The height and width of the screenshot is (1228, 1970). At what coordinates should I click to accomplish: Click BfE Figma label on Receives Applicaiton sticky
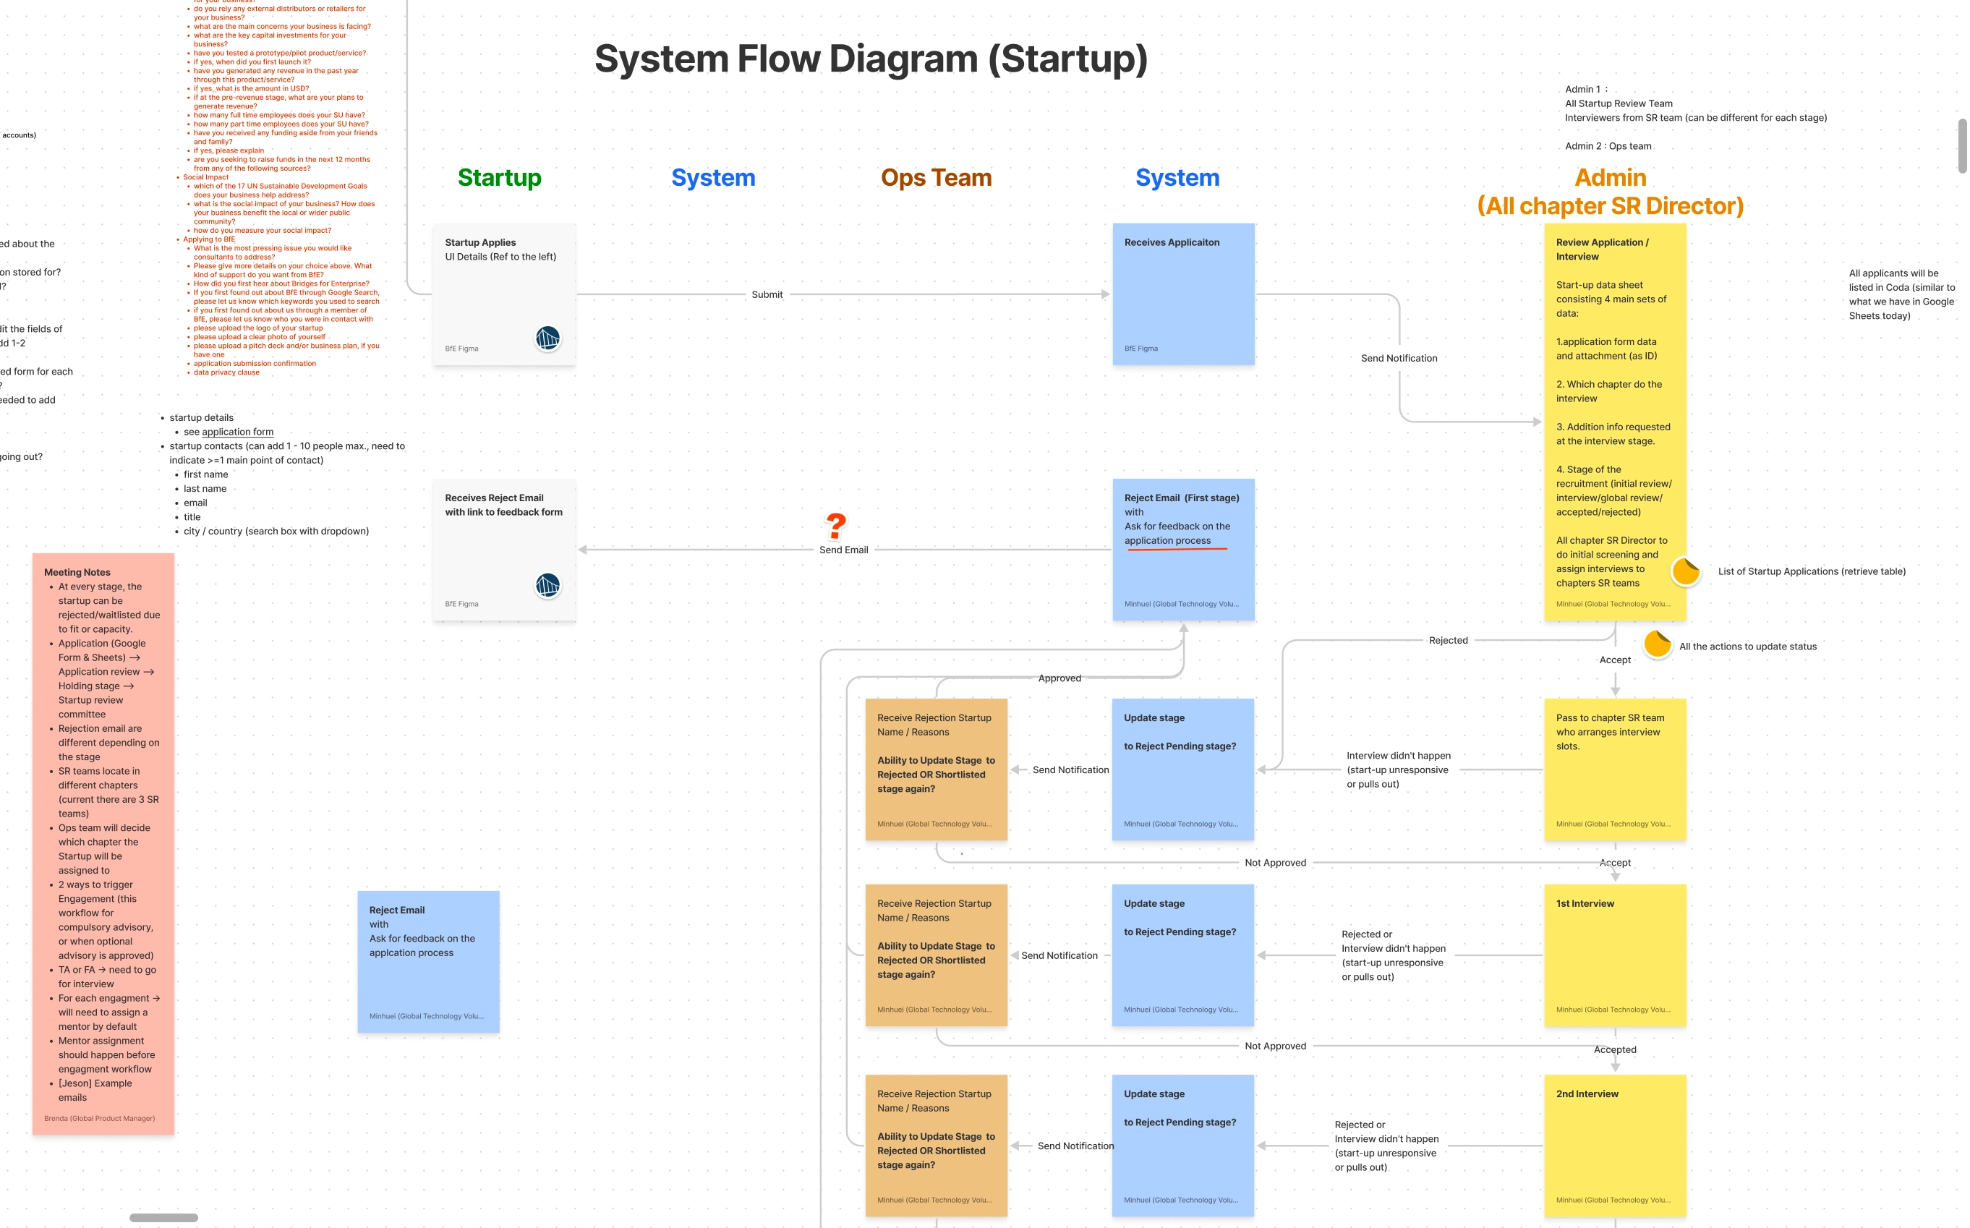pyautogui.click(x=1141, y=349)
